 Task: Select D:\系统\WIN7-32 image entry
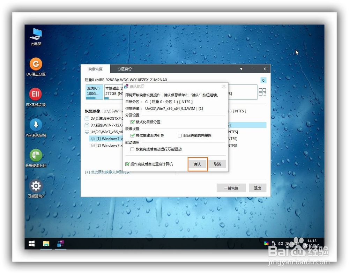point(104,125)
